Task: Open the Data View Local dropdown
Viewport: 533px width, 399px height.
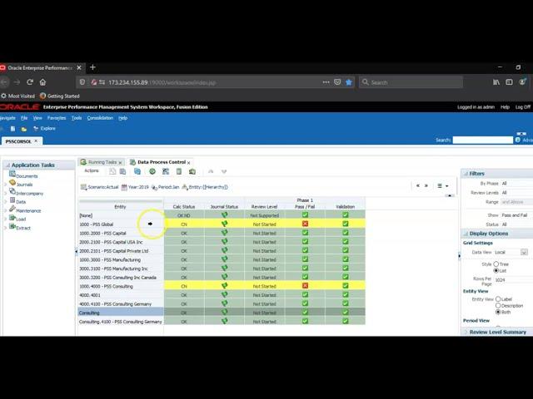Action: click(524, 252)
